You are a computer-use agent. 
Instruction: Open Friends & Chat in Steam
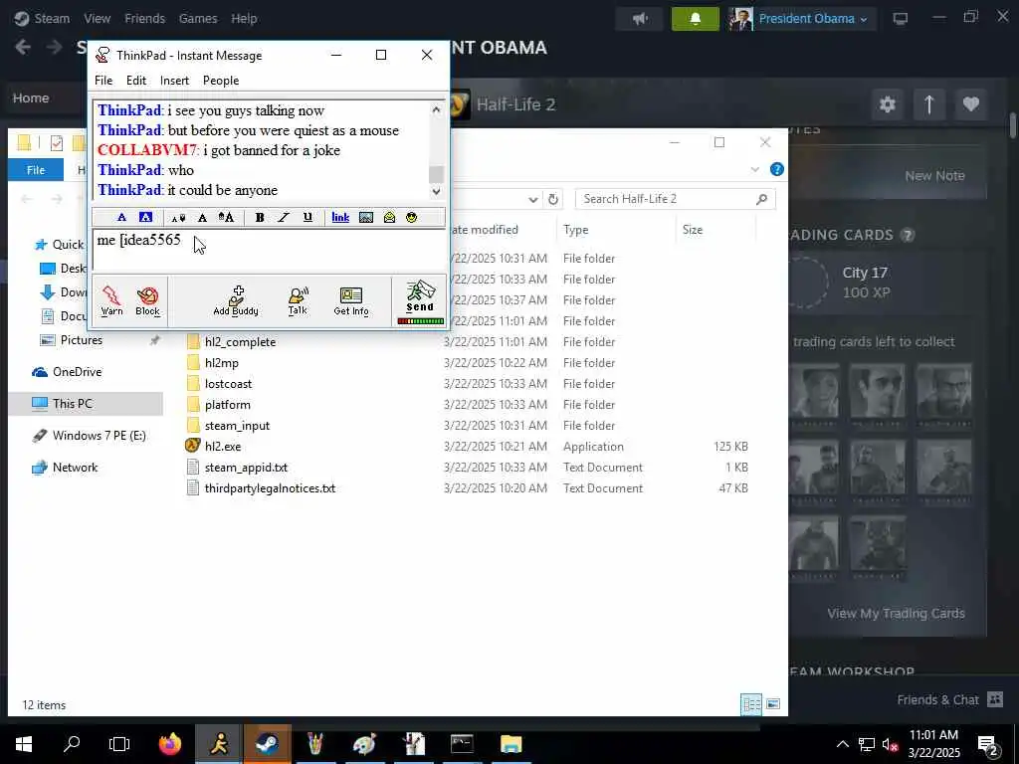coord(949,699)
